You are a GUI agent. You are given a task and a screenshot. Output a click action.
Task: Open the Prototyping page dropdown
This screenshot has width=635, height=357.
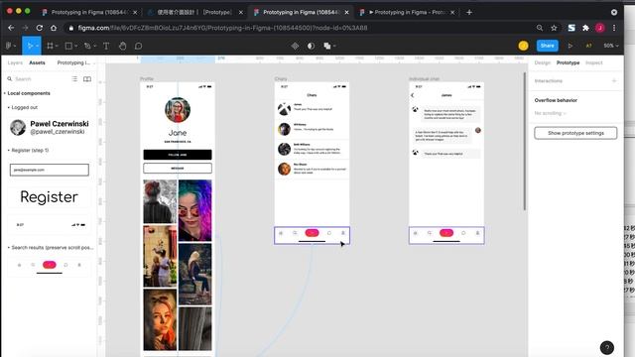tap(75, 62)
